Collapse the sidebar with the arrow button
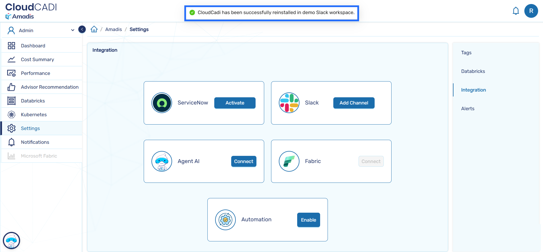 tap(82, 29)
